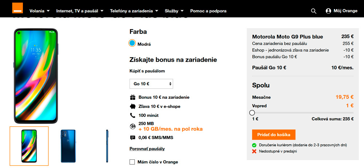364x168 pixels.
Task: Expand the Volania menu
Action: (x=39, y=11)
